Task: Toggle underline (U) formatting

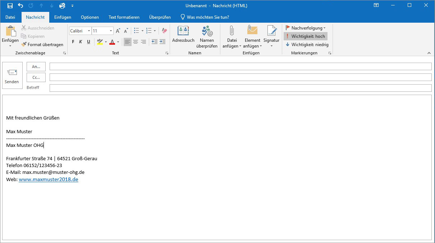Action: click(x=88, y=42)
